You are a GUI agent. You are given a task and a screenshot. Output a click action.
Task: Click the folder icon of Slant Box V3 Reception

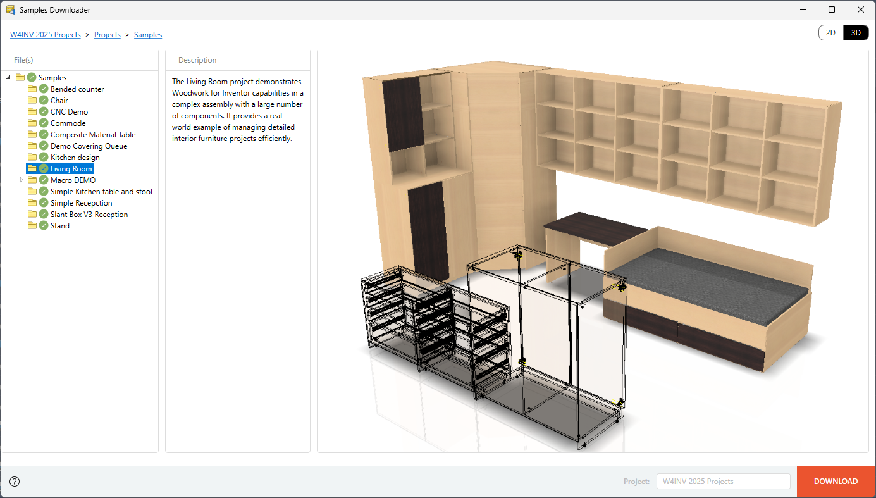coord(32,215)
